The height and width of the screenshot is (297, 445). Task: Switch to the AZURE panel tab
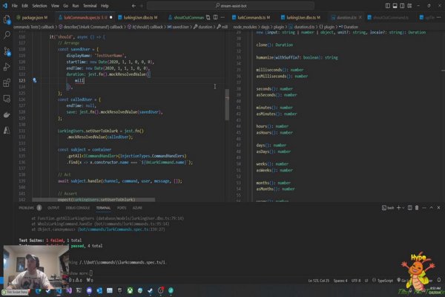pyautogui.click(x=137, y=208)
